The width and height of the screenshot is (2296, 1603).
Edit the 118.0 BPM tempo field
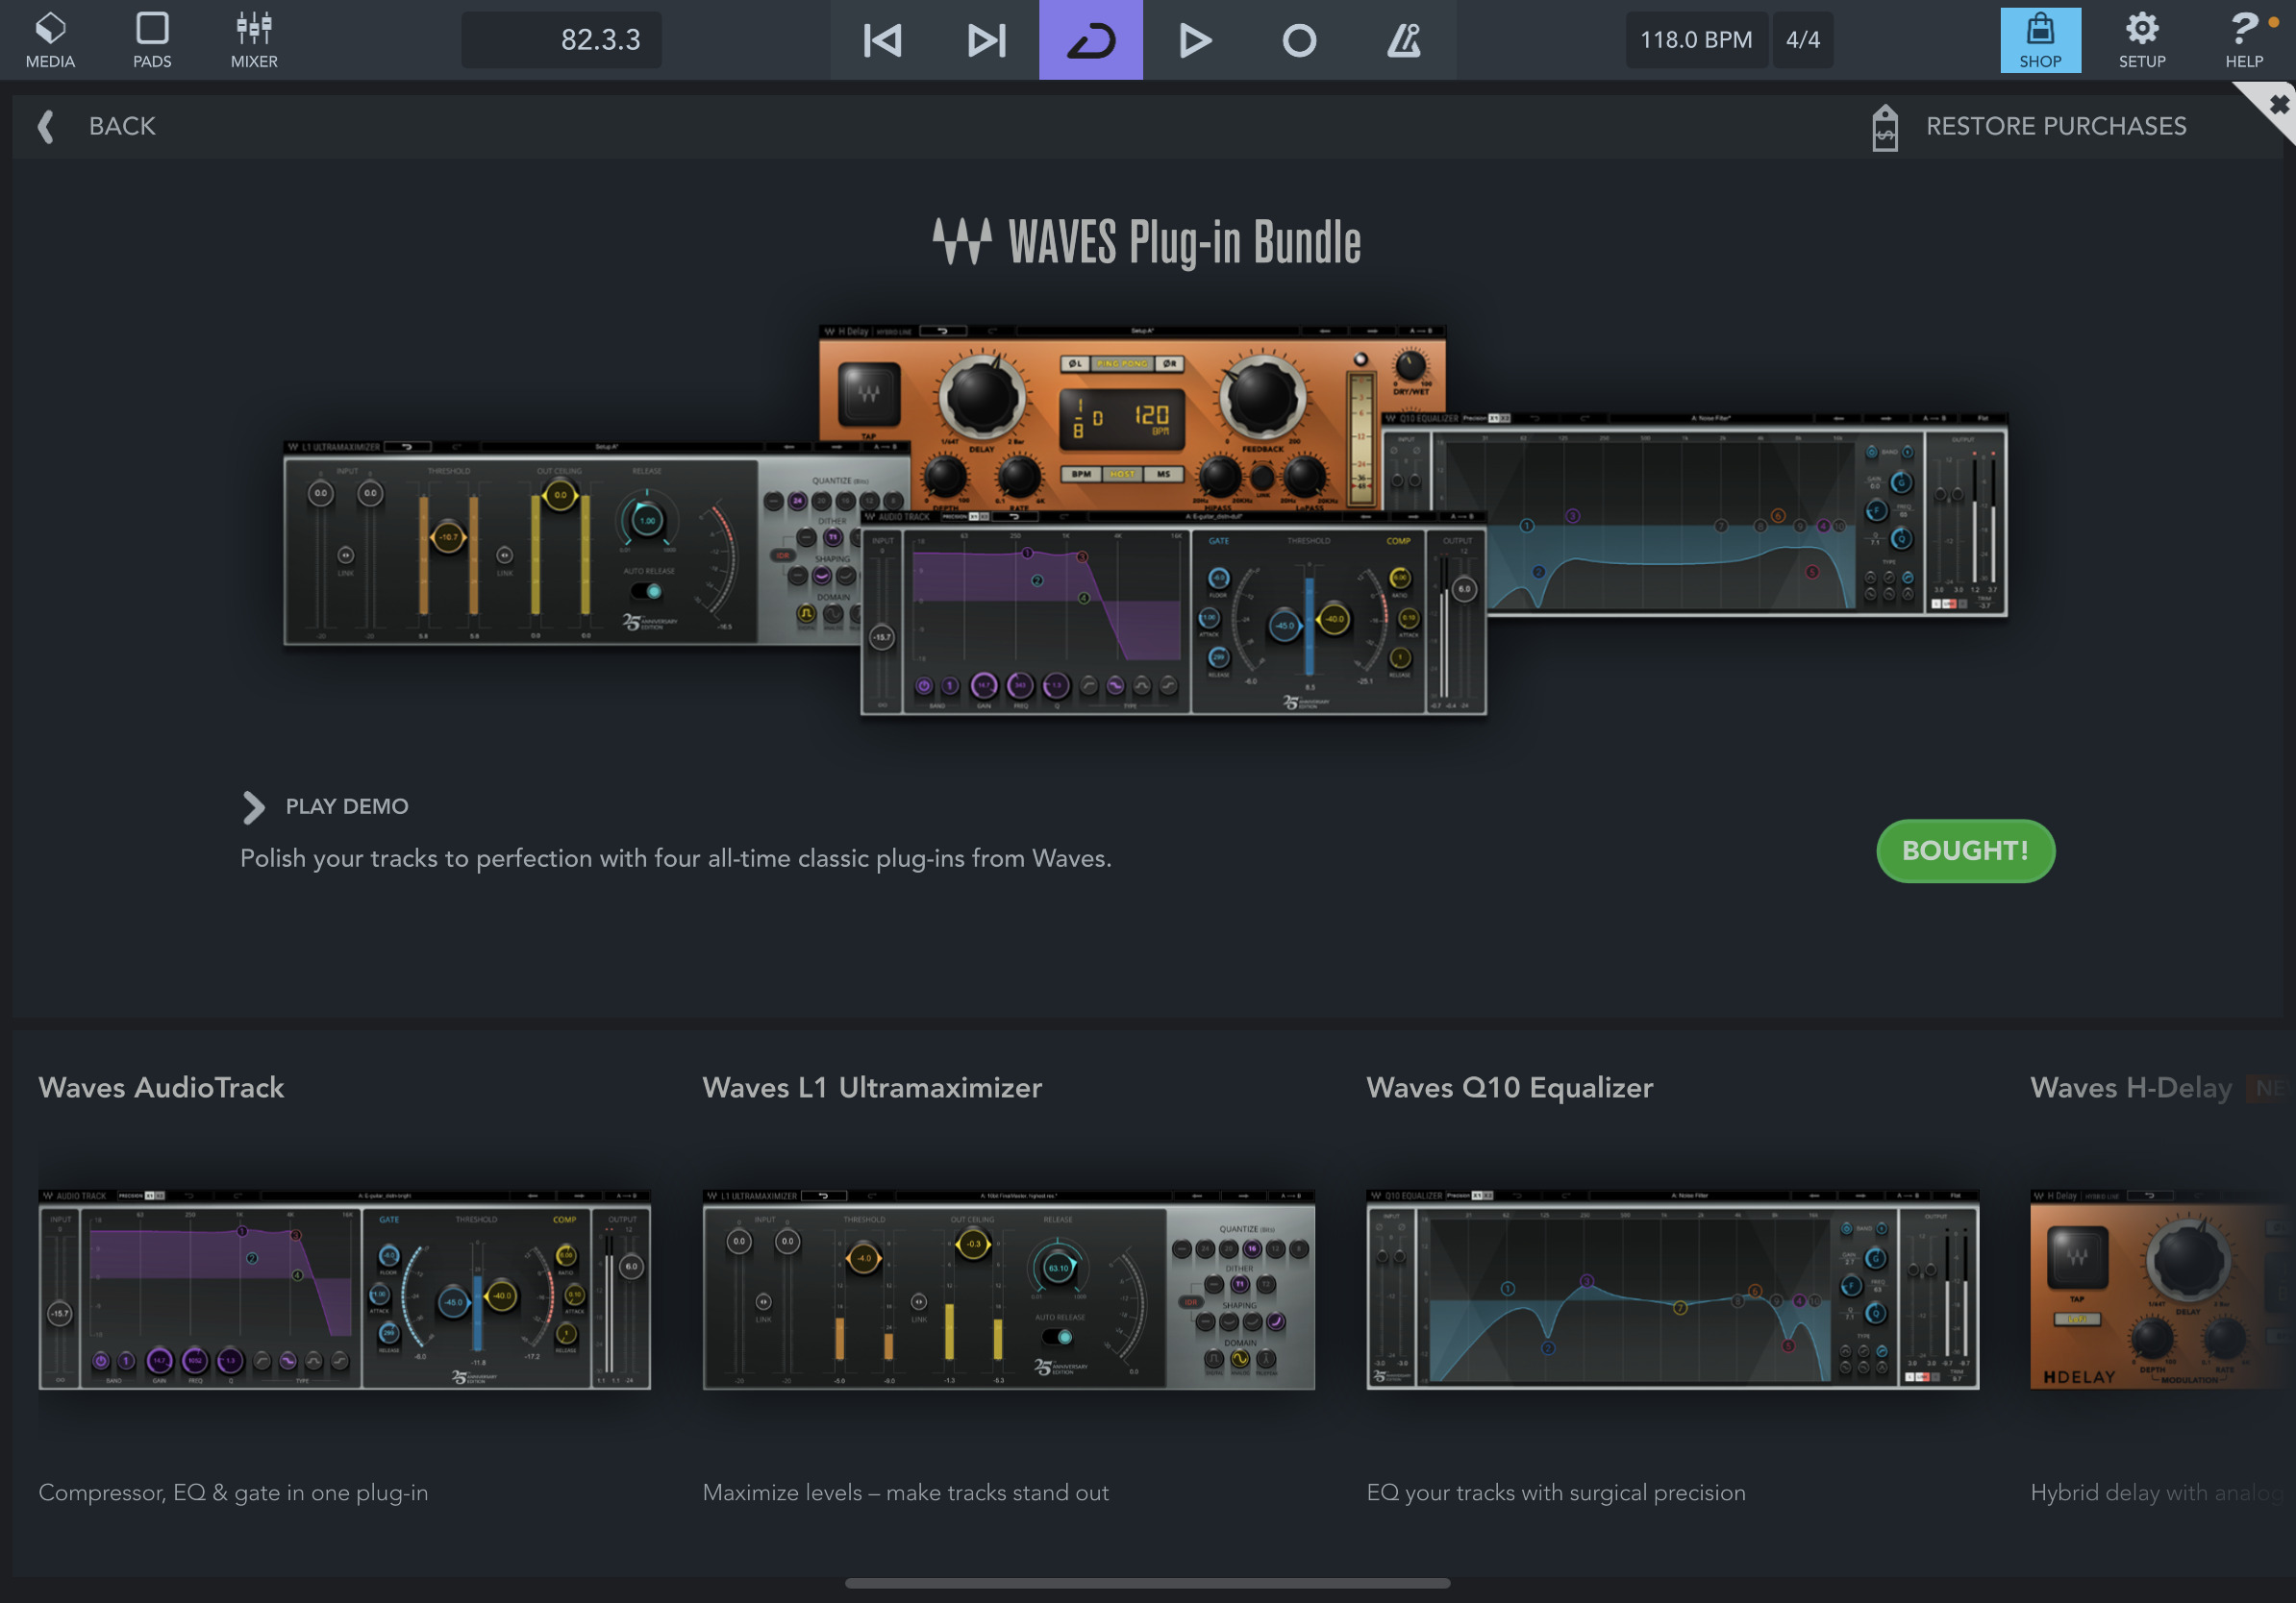(x=1696, y=40)
